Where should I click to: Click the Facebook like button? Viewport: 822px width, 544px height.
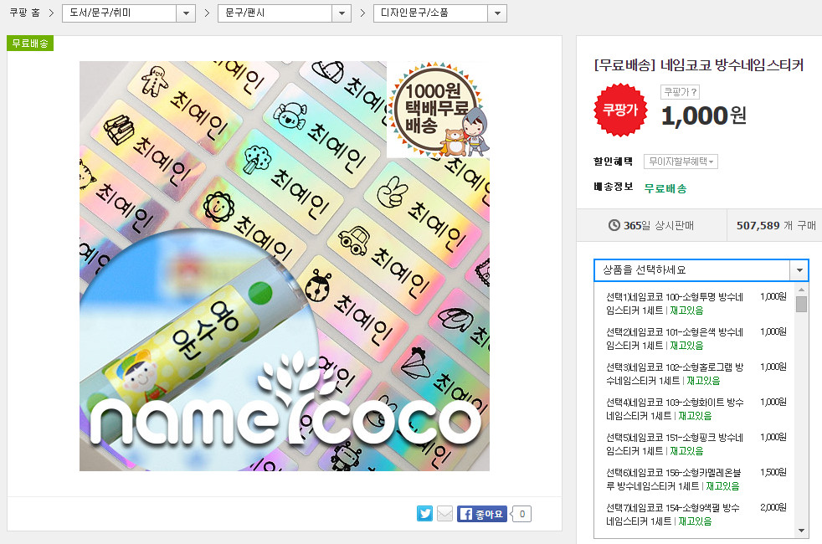point(482,514)
